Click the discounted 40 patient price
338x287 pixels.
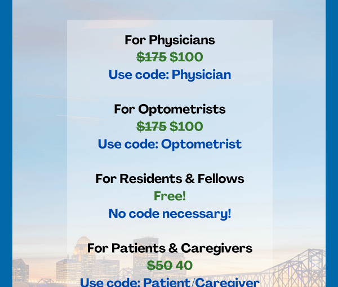pyautogui.click(x=184, y=266)
